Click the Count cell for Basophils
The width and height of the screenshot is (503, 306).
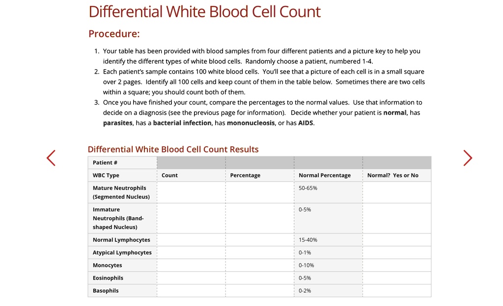(191, 290)
